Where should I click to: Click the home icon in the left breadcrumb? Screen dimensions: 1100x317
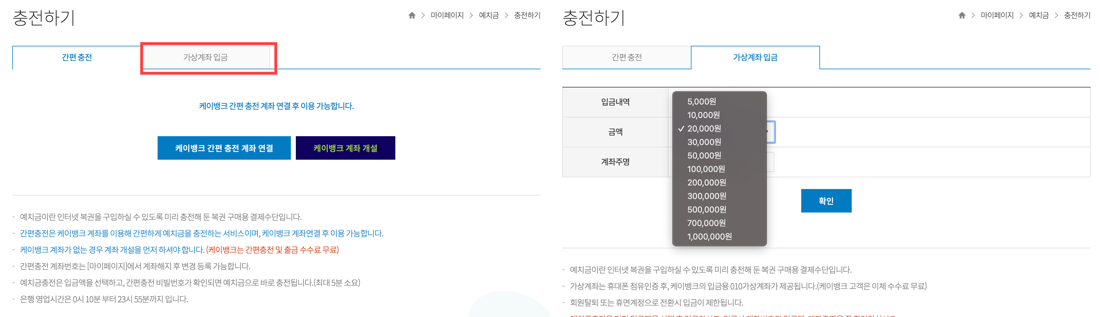click(412, 15)
